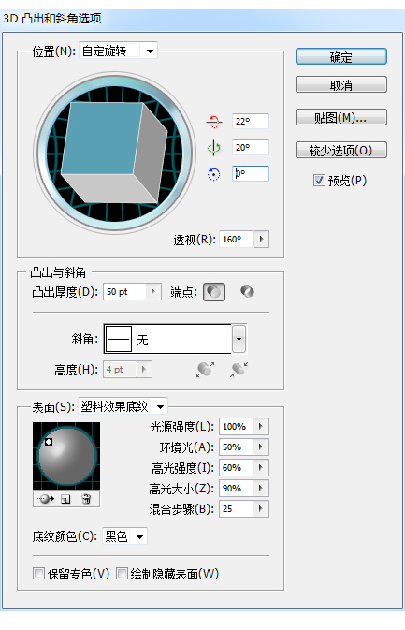The height and width of the screenshot is (630, 405).
Task: Click the 透视 field showing 160°
Action: [x=237, y=240]
